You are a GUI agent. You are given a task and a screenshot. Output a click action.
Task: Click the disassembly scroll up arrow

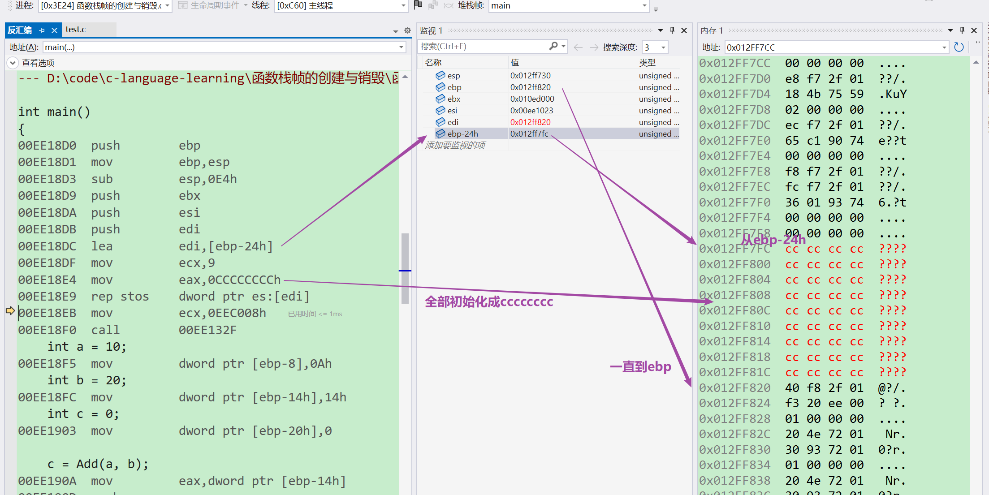[x=405, y=77]
